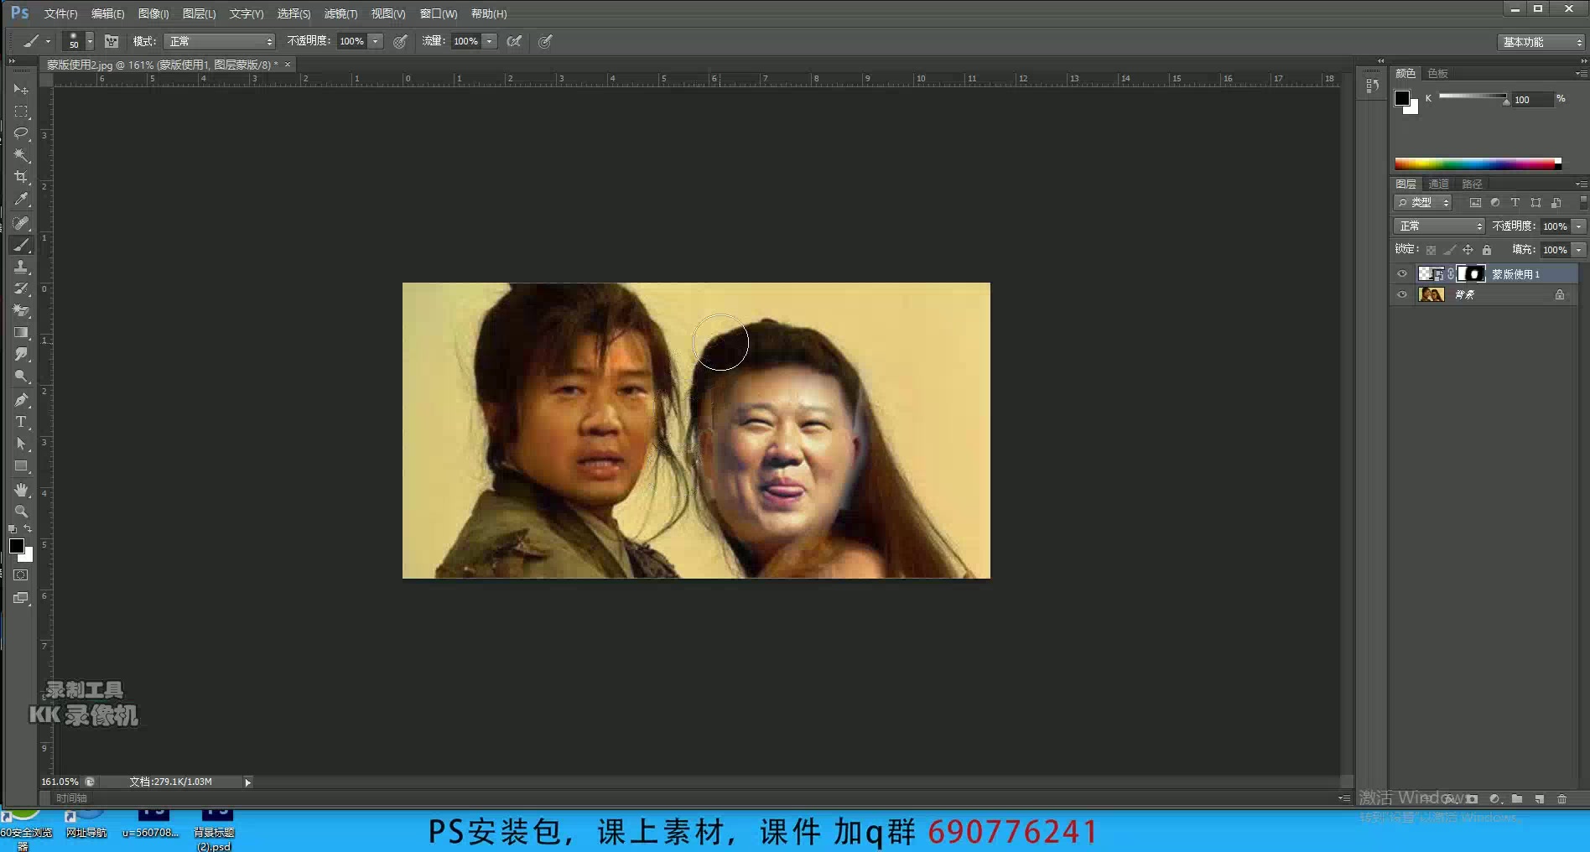Toggle lock position
This screenshot has height=852, width=1590.
point(1468,250)
